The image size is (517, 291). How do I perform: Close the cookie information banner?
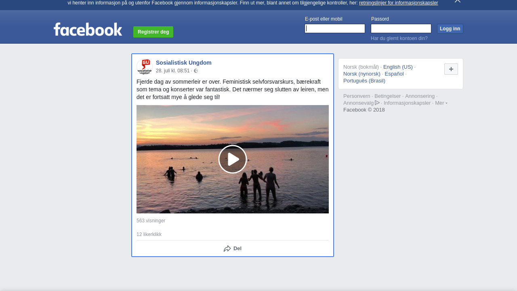pos(458,1)
